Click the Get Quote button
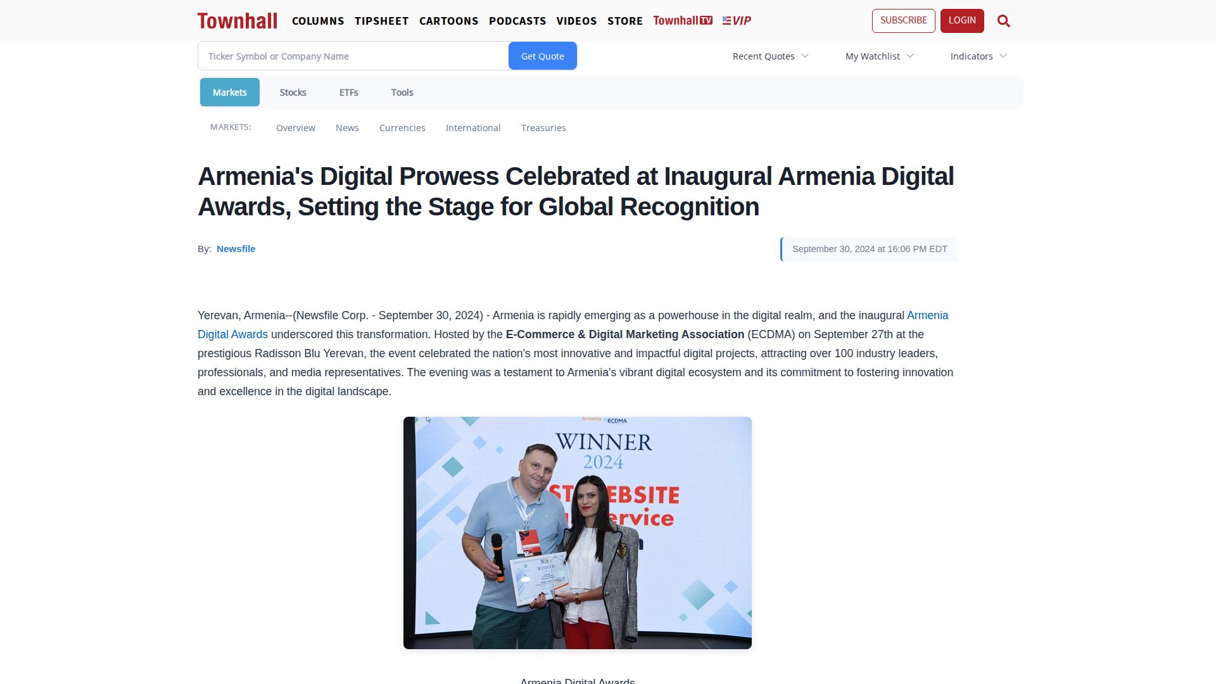This screenshot has width=1216, height=684. click(542, 56)
